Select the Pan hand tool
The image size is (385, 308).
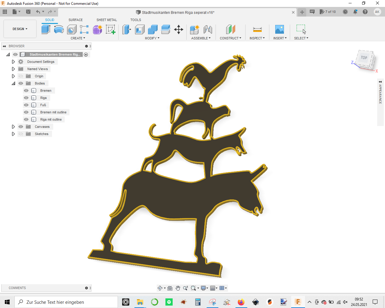pos(178,288)
